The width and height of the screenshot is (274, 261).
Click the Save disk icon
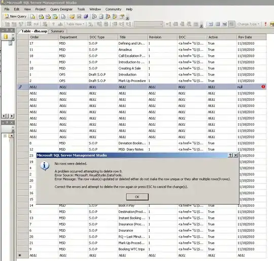[x=79, y=17]
